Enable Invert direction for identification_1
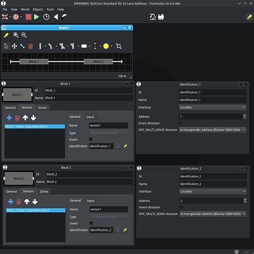Image resolution: width=254 pixels, height=254 pixels. coord(181,123)
